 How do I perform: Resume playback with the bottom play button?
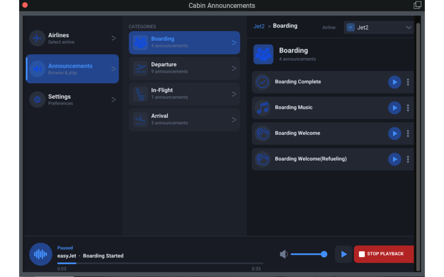pos(344,254)
